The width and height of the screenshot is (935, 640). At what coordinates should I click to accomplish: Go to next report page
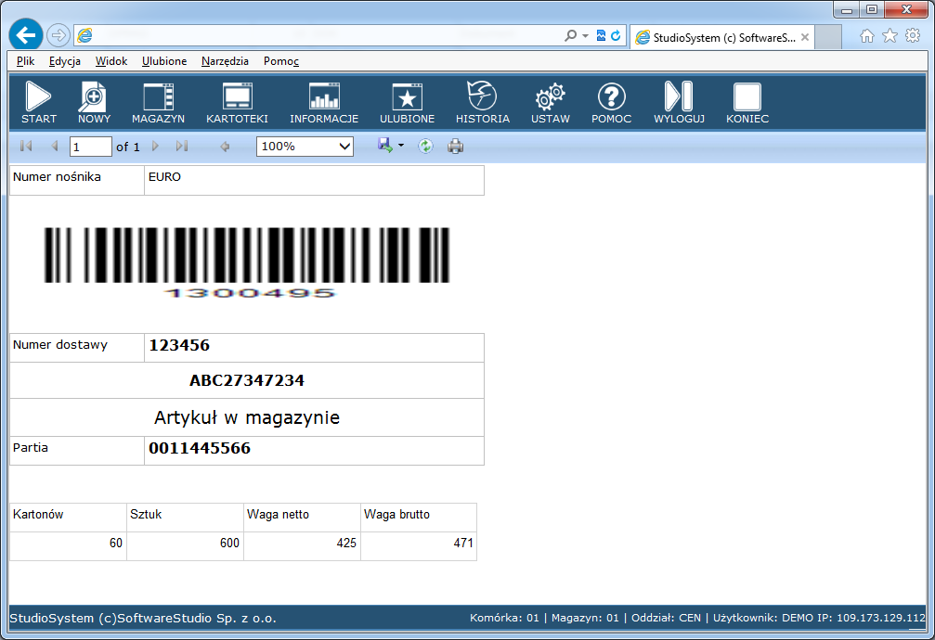(156, 146)
